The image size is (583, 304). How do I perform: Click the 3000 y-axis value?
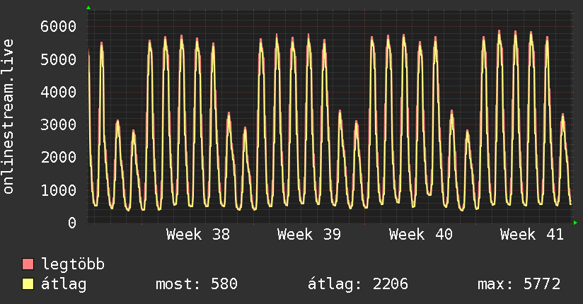coord(59,124)
